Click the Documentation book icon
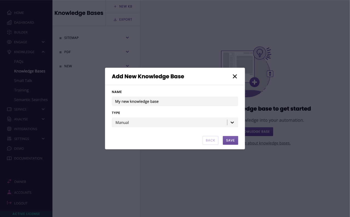Viewport: 350px width, 217px height. coord(9,158)
